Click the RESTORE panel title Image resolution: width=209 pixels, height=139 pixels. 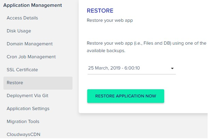(100, 11)
